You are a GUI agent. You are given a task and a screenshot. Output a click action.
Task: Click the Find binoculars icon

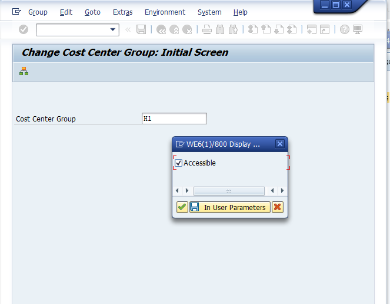(x=221, y=29)
